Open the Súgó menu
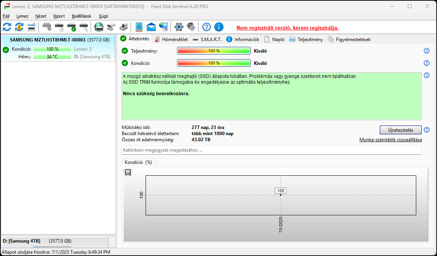The image size is (437, 256). click(103, 16)
